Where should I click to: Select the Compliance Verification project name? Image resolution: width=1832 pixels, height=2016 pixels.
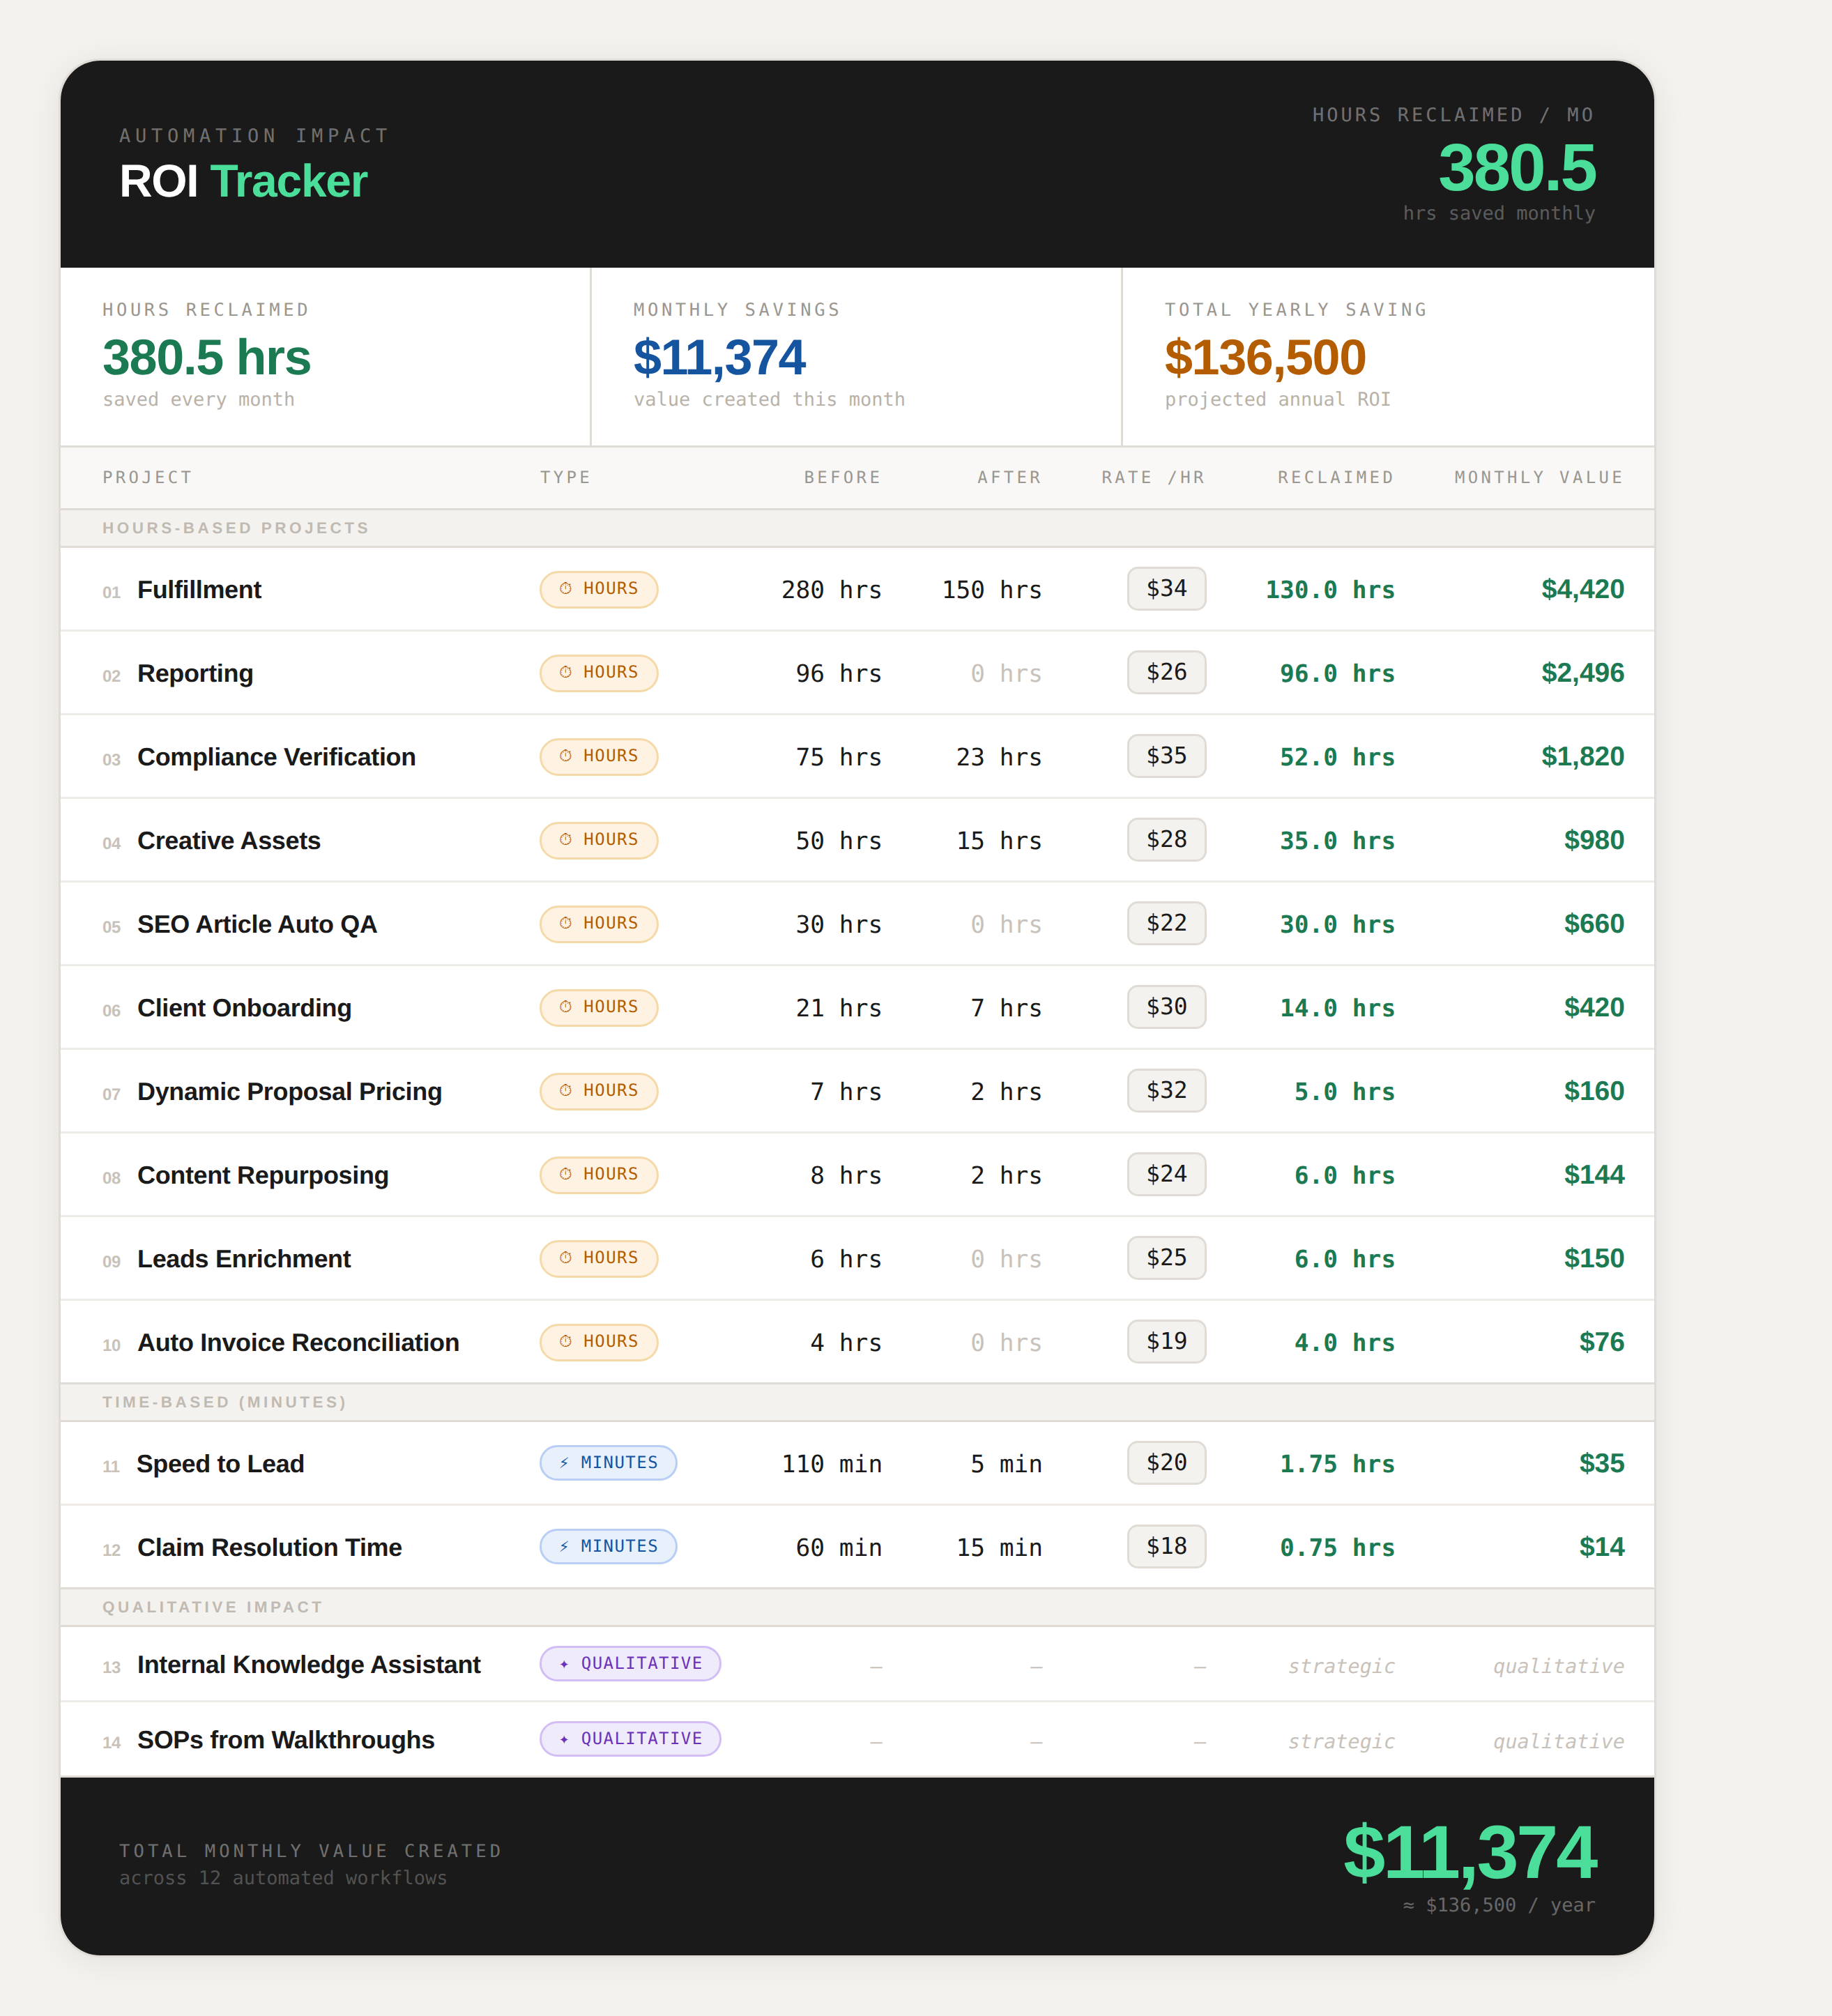[x=276, y=757]
